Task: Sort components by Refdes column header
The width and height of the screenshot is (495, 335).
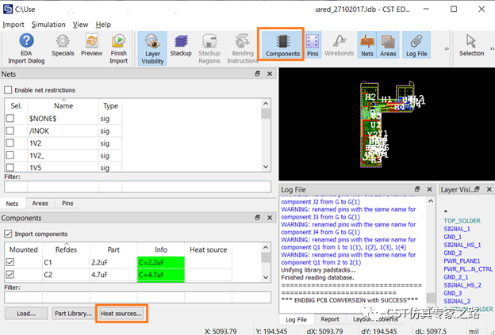Action: coord(66,249)
